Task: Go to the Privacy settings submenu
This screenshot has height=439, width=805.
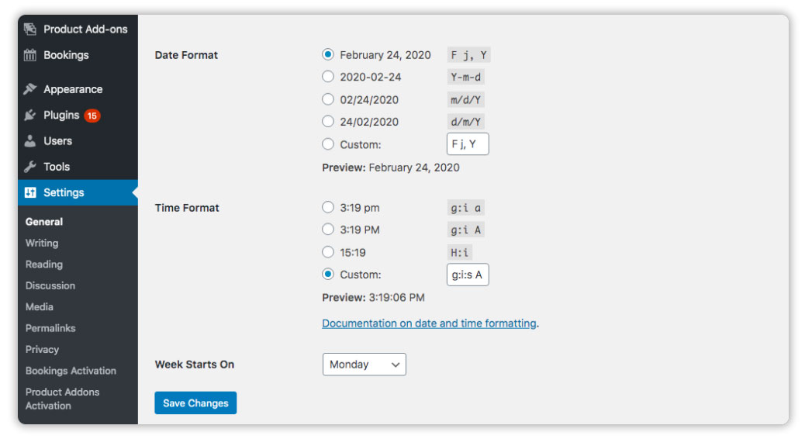Action: tap(42, 349)
